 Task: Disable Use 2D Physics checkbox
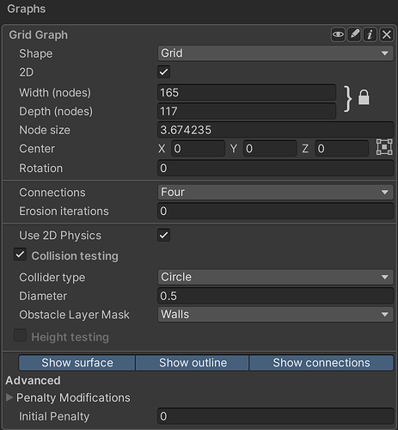tap(163, 235)
